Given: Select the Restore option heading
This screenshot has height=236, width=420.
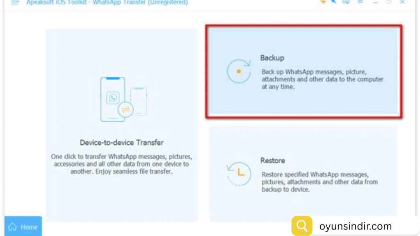Looking at the screenshot, I should tap(273, 161).
